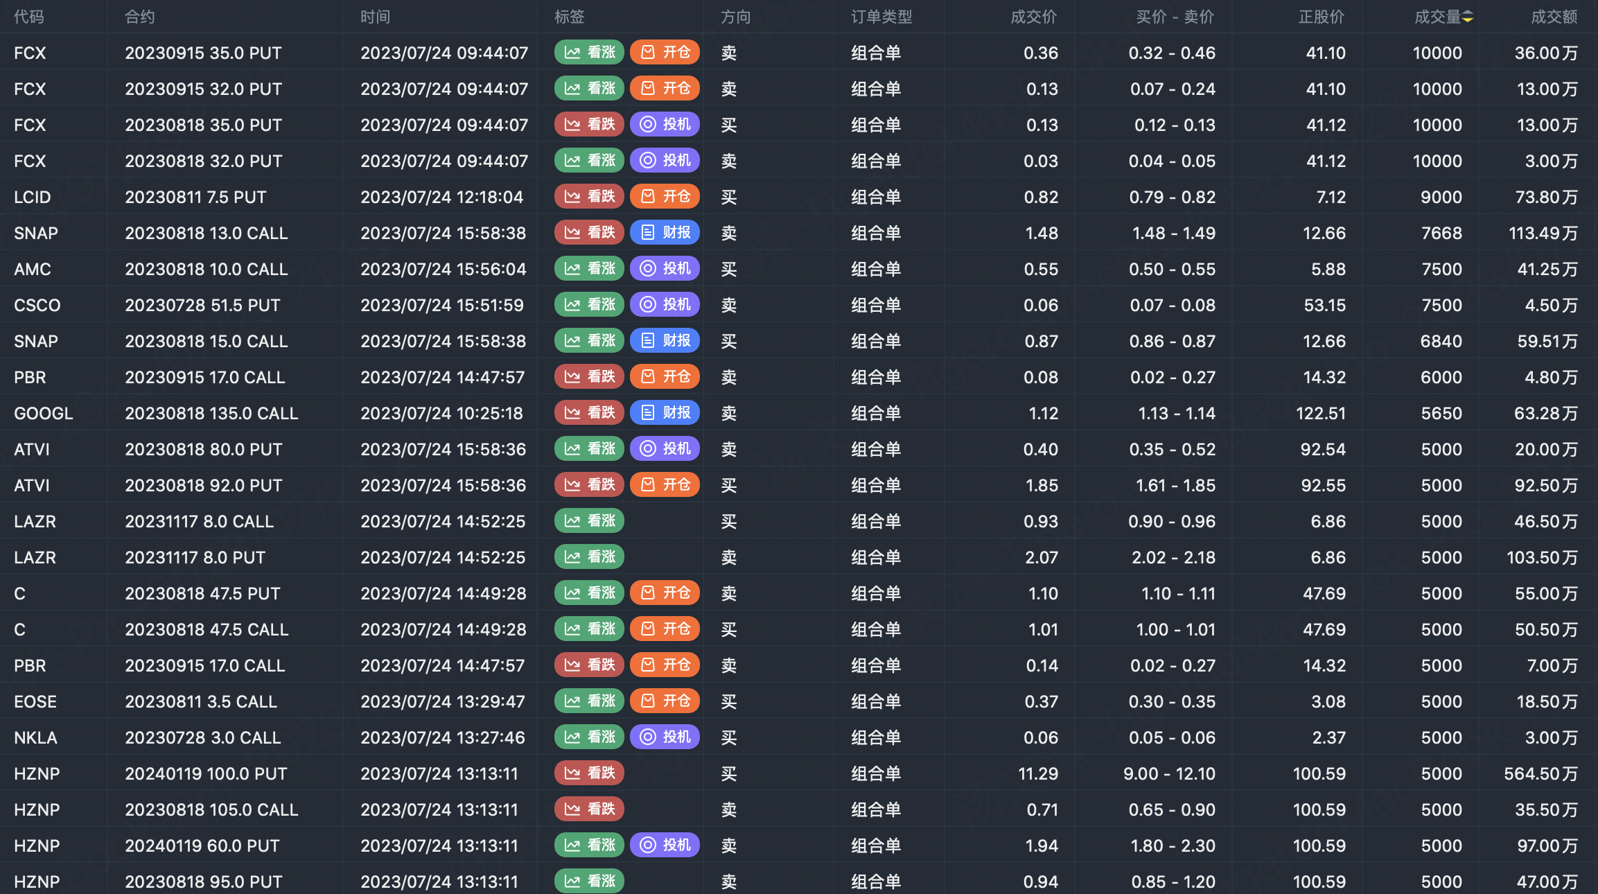Click the 看涨 tag on LAZR 8.0 PUT row
This screenshot has height=894, width=1598.
point(589,557)
